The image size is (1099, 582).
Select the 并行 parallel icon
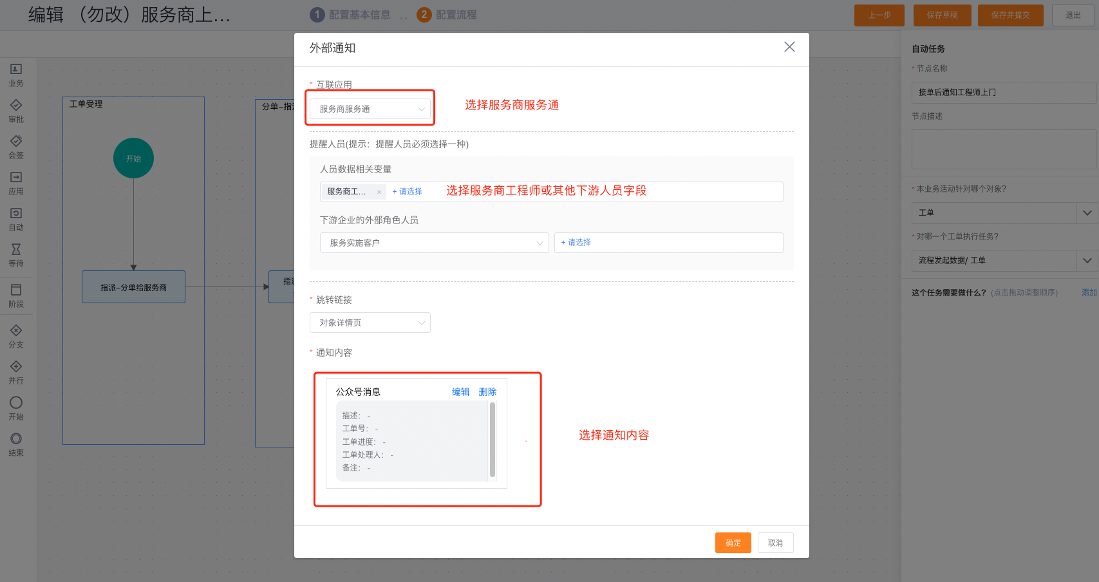(x=16, y=366)
